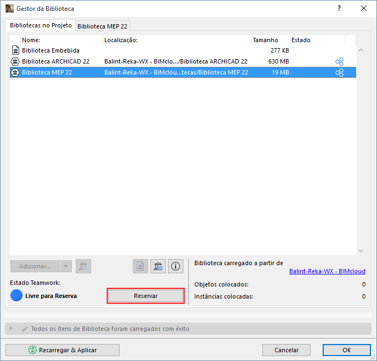This screenshot has height=361, width=377.
Task: Expand the library loading status report
Action: [x=11, y=328]
